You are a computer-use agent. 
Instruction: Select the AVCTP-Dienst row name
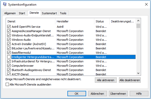20,74
